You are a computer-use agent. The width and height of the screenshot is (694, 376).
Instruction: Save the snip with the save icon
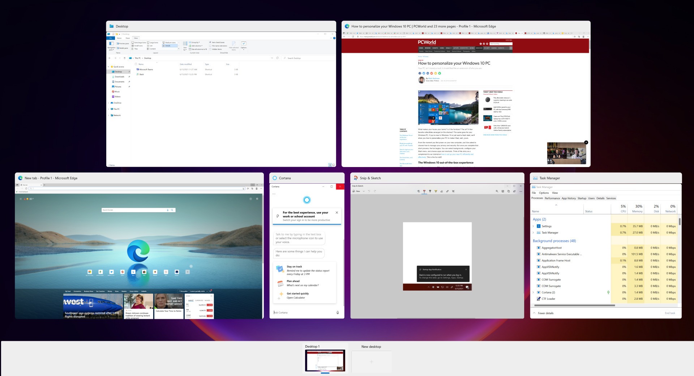503,191
